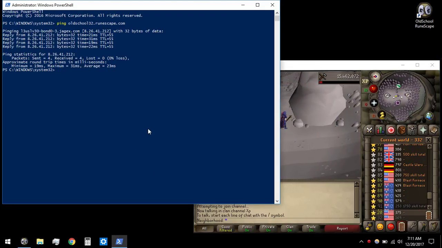Viewport: 442px width, 248px height.
Task: Open the volume control tray icon
Action: click(400, 241)
